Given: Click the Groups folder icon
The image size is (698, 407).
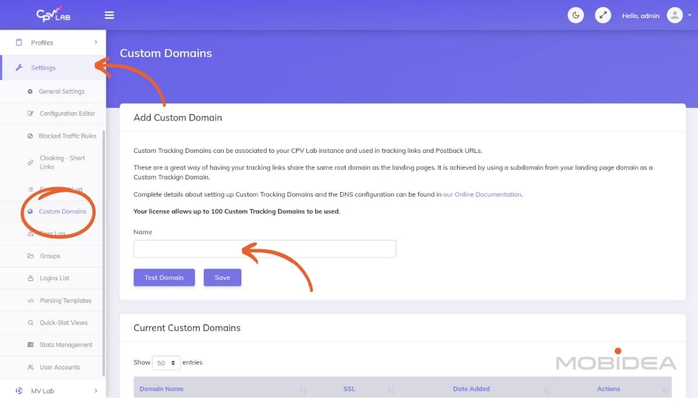Looking at the screenshot, I should (x=31, y=256).
